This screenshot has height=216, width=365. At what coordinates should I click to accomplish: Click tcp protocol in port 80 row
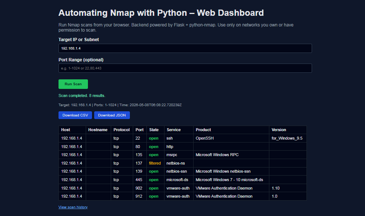coord(122,147)
